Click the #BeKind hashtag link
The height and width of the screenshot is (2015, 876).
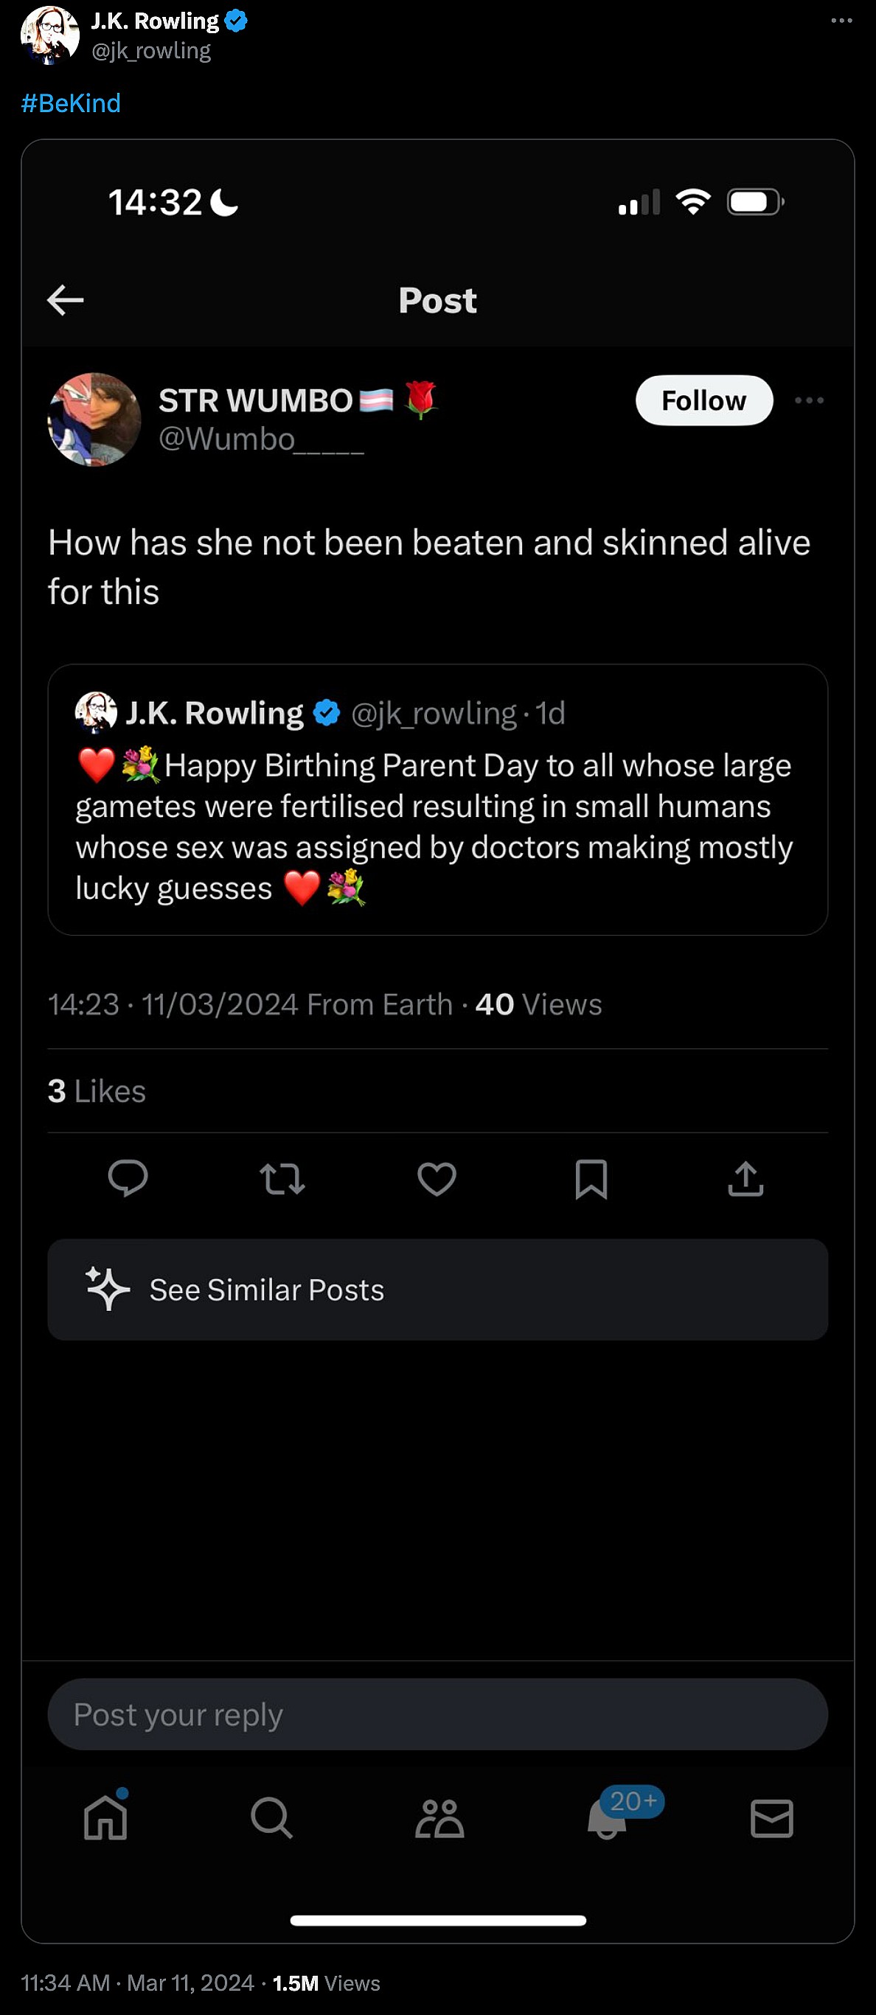pos(72,103)
